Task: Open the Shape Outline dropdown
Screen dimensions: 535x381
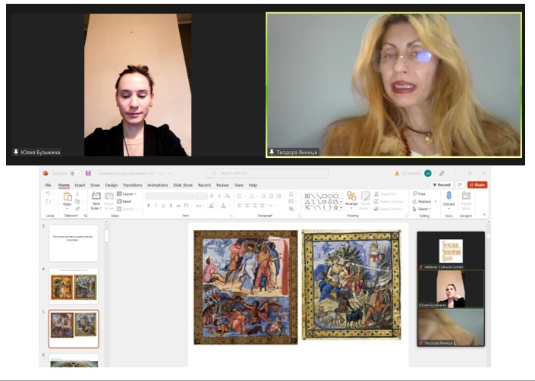Action: pos(389,201)
